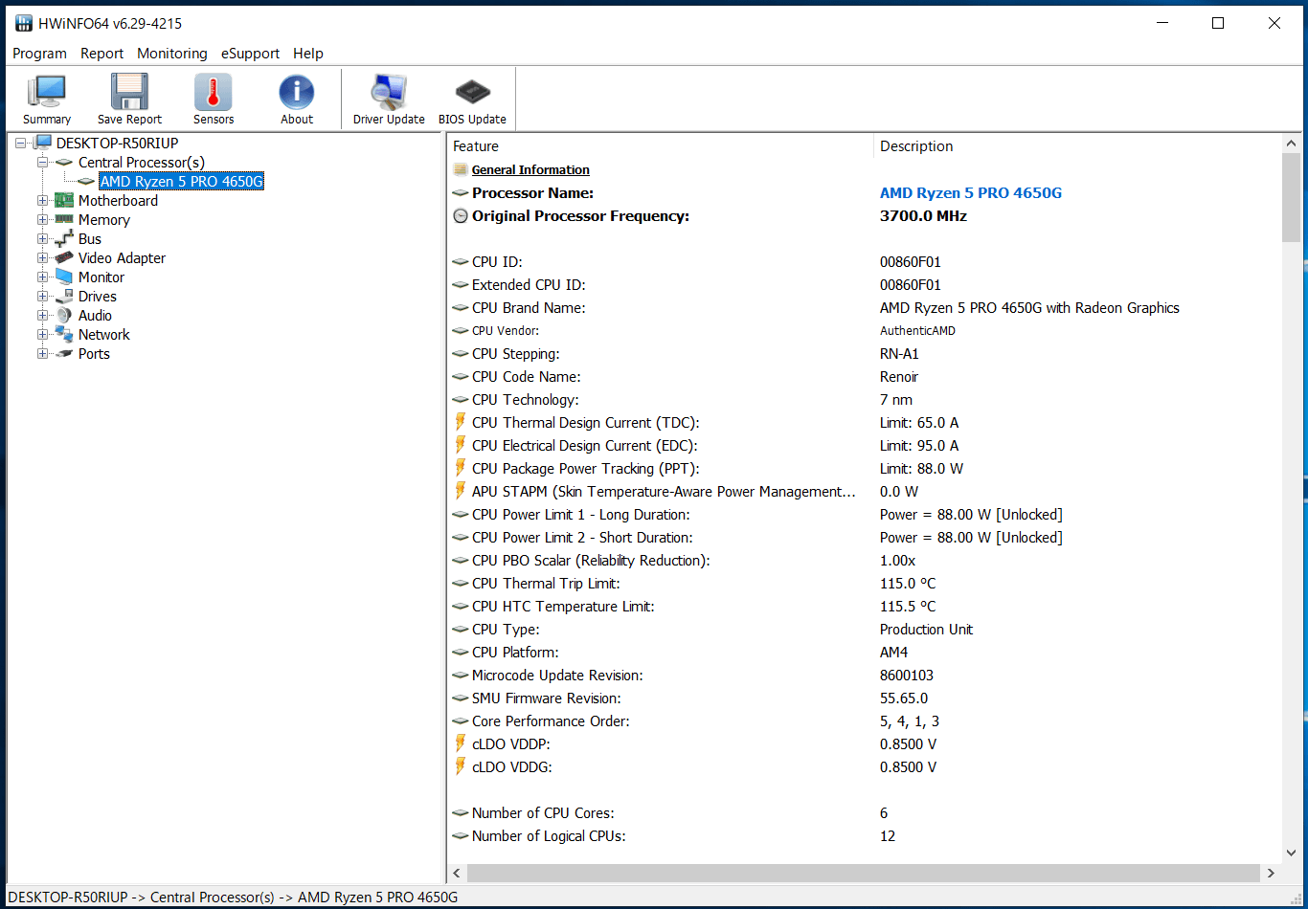Click the horizontal scrollbar left arrow

tap(457, 873)
